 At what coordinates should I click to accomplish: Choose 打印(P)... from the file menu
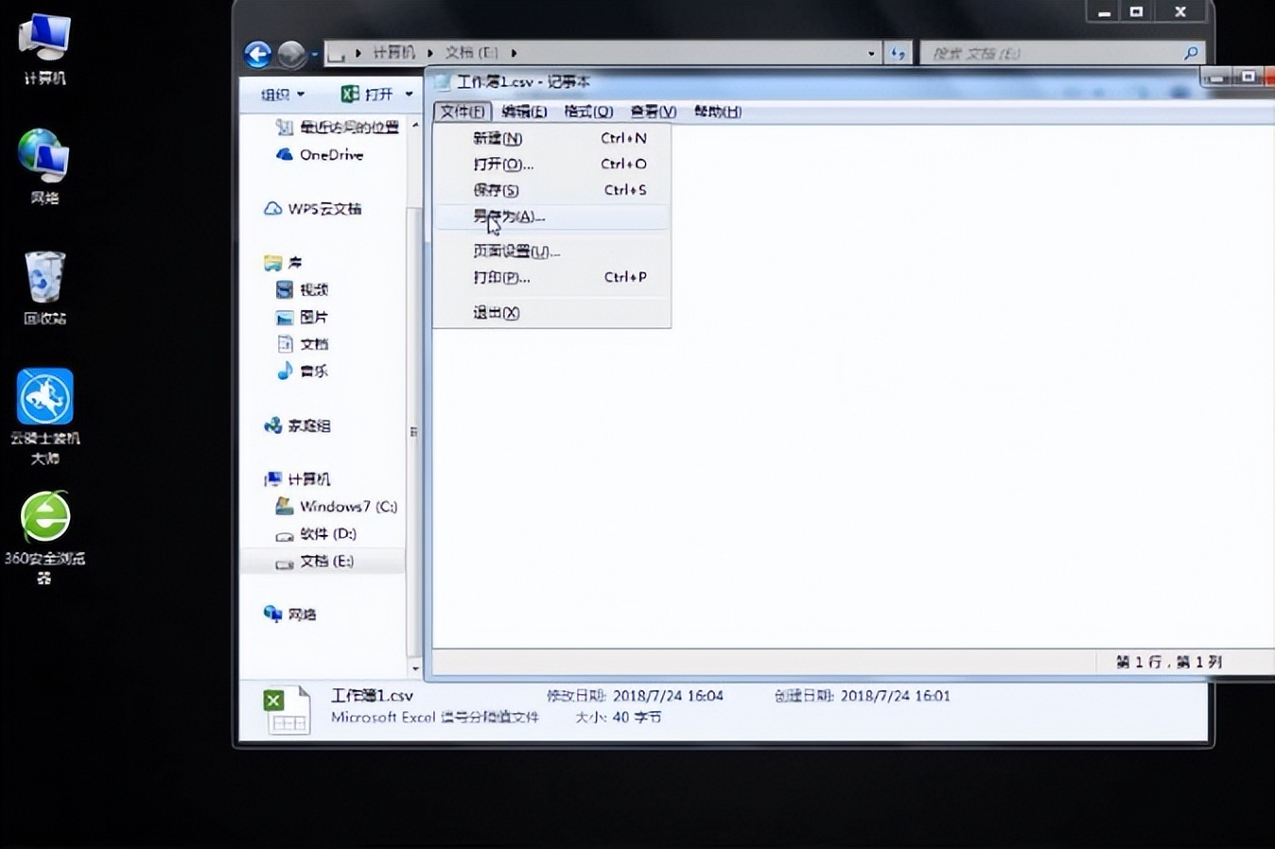pyautogui.click(x=551, y=277)
